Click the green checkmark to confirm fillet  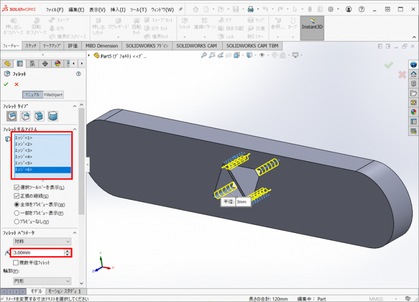[x=6, y=84]
